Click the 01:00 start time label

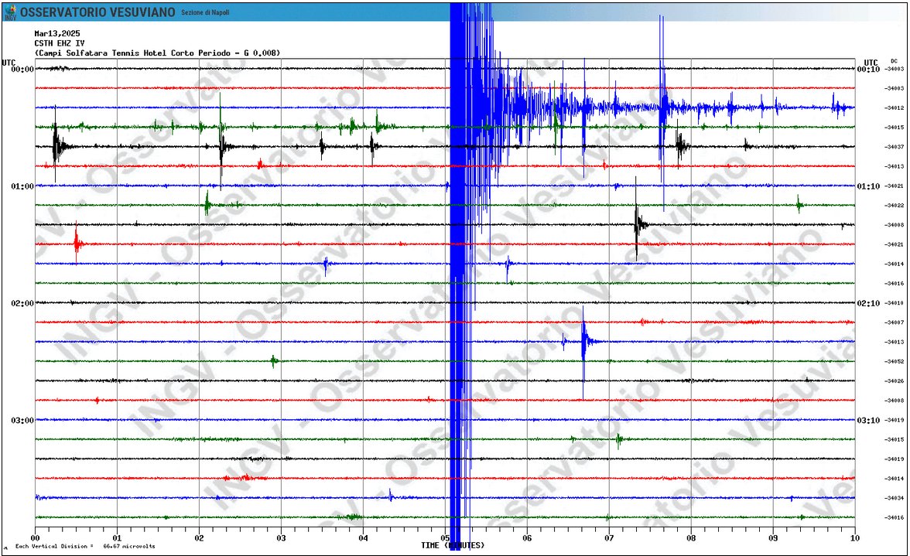(22, 186)
